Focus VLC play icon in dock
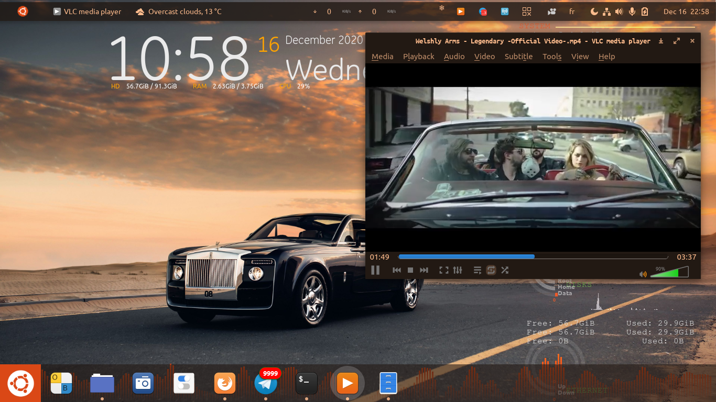The width and height of the screenshot is (716, 402). click(x=348, y=383)
